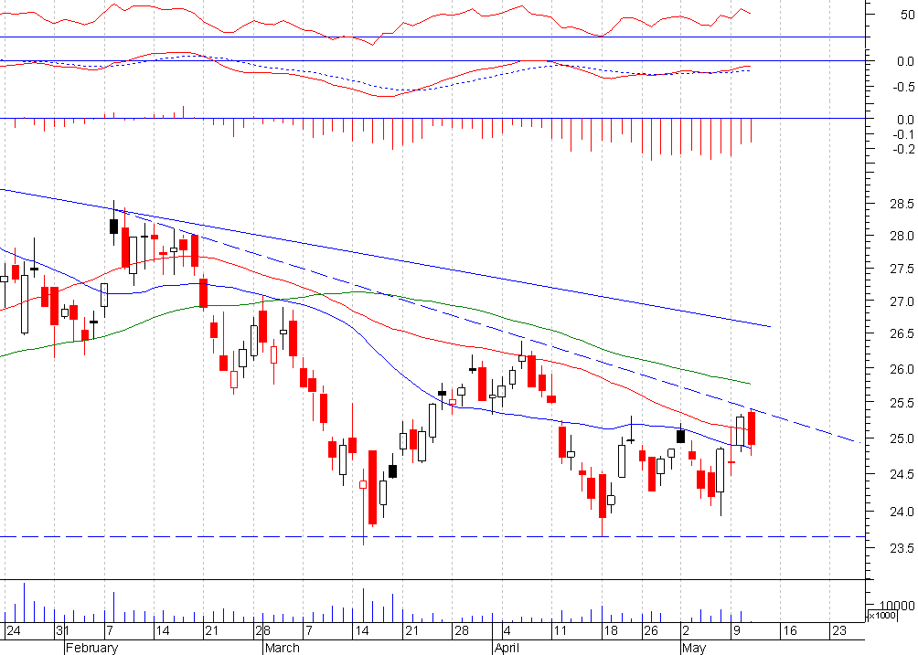The width and height of the screenshot is (918, 655).
Task: Click the date label 16
Action: click(x=790, y=631)
